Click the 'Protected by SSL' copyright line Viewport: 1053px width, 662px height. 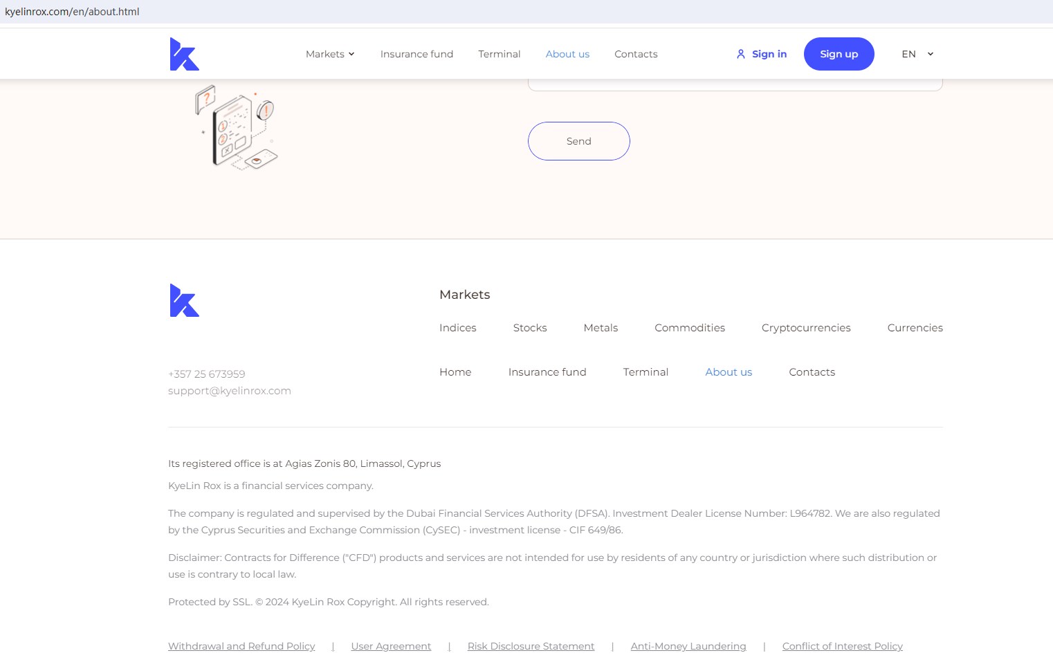pyautogui.click(x=329, y=602)
